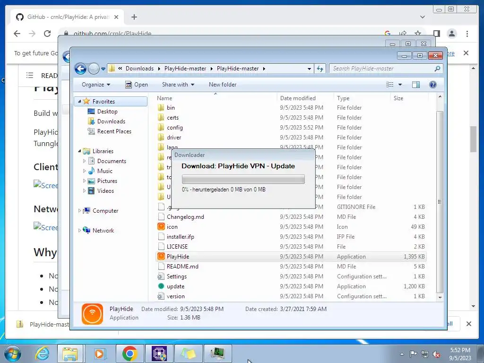484x363 pixels.
Task: Click the first PlayHide-master breadcrumb
Action: click(185, 69)
